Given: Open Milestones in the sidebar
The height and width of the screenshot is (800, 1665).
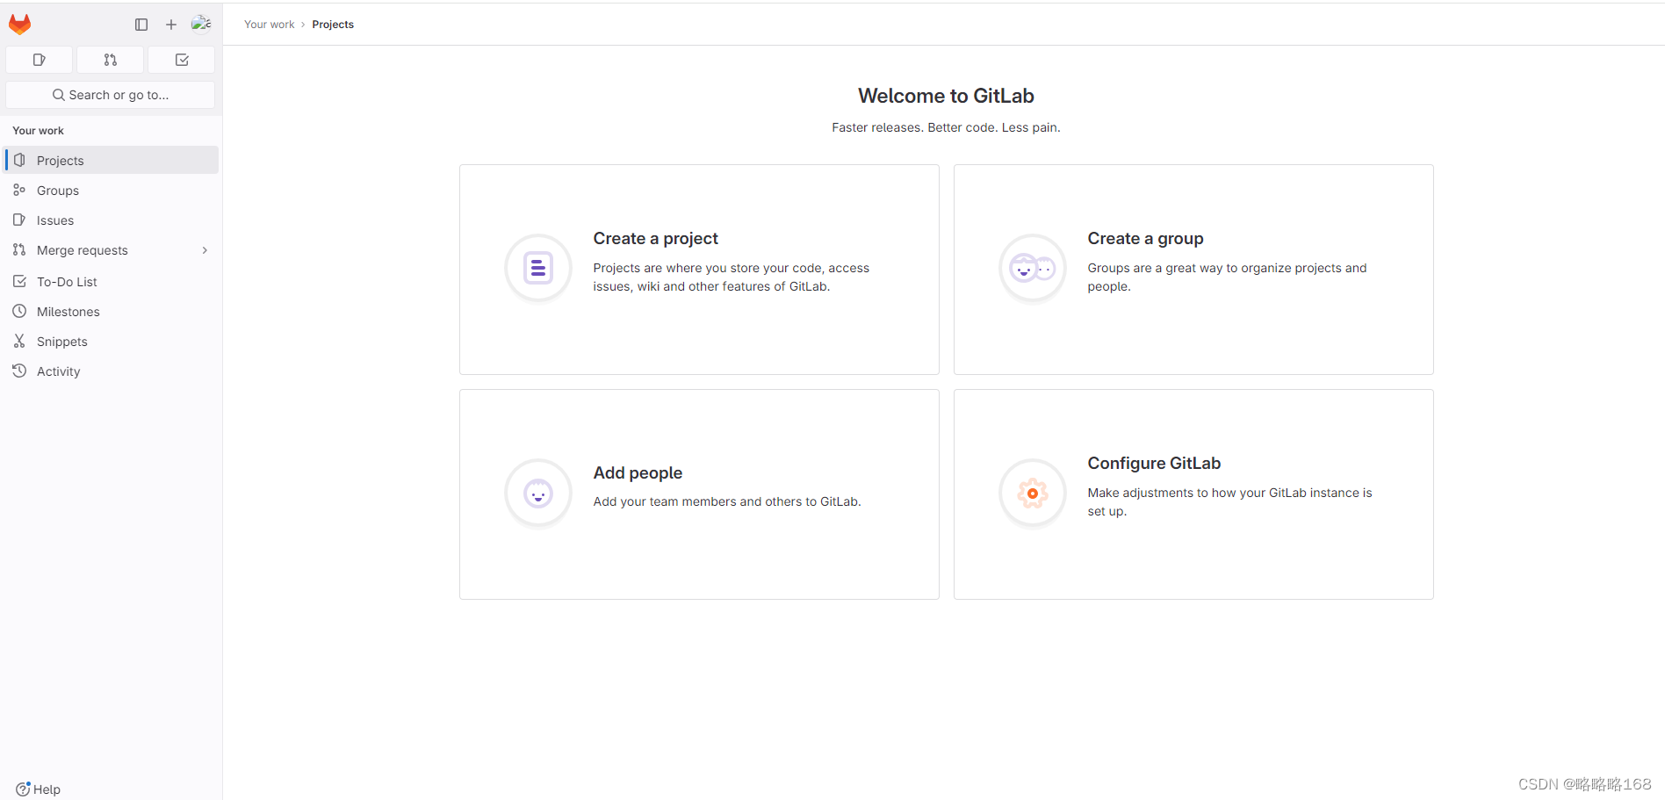Looking at the screenshot, I should pyautogui.click(x=112, y=312).
